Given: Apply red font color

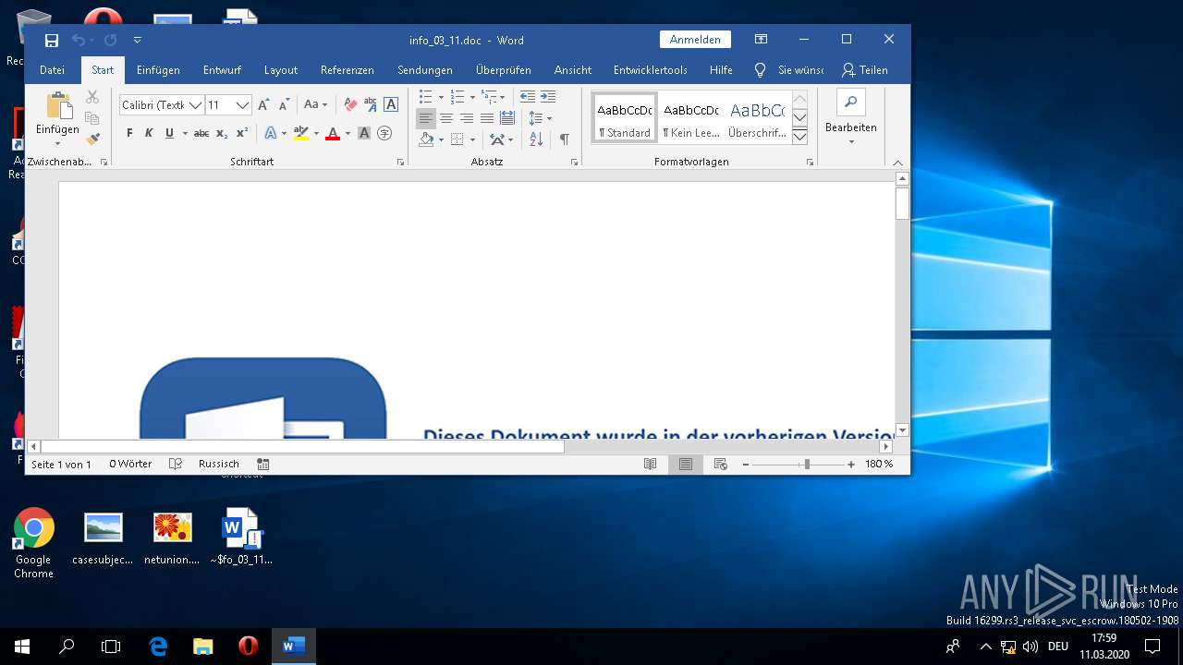Looking at the screenshot, I should tap(333, 133).
